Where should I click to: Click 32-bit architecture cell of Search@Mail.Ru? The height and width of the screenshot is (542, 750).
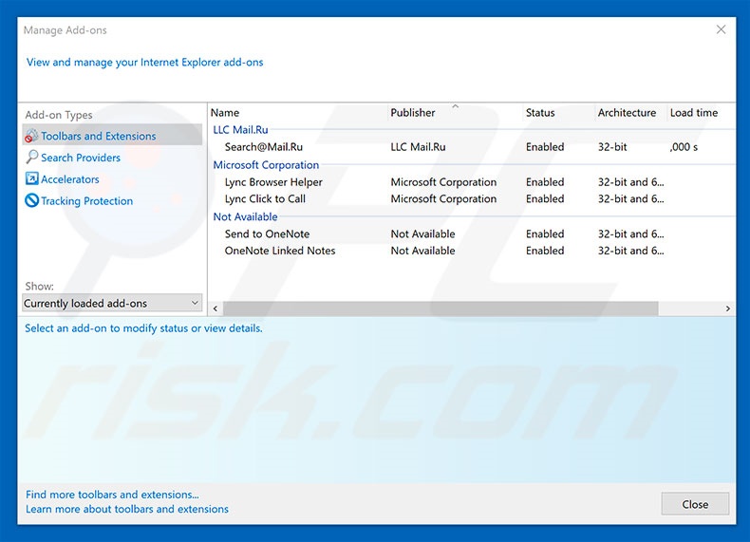pos(612,147)
